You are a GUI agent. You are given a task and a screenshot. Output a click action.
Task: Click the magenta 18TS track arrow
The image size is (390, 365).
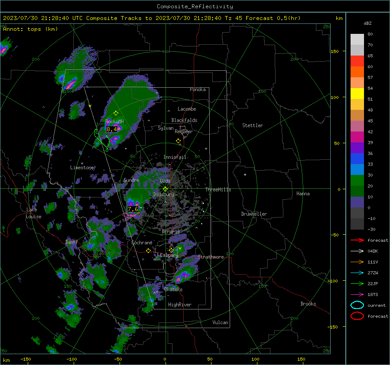[357, 295]
